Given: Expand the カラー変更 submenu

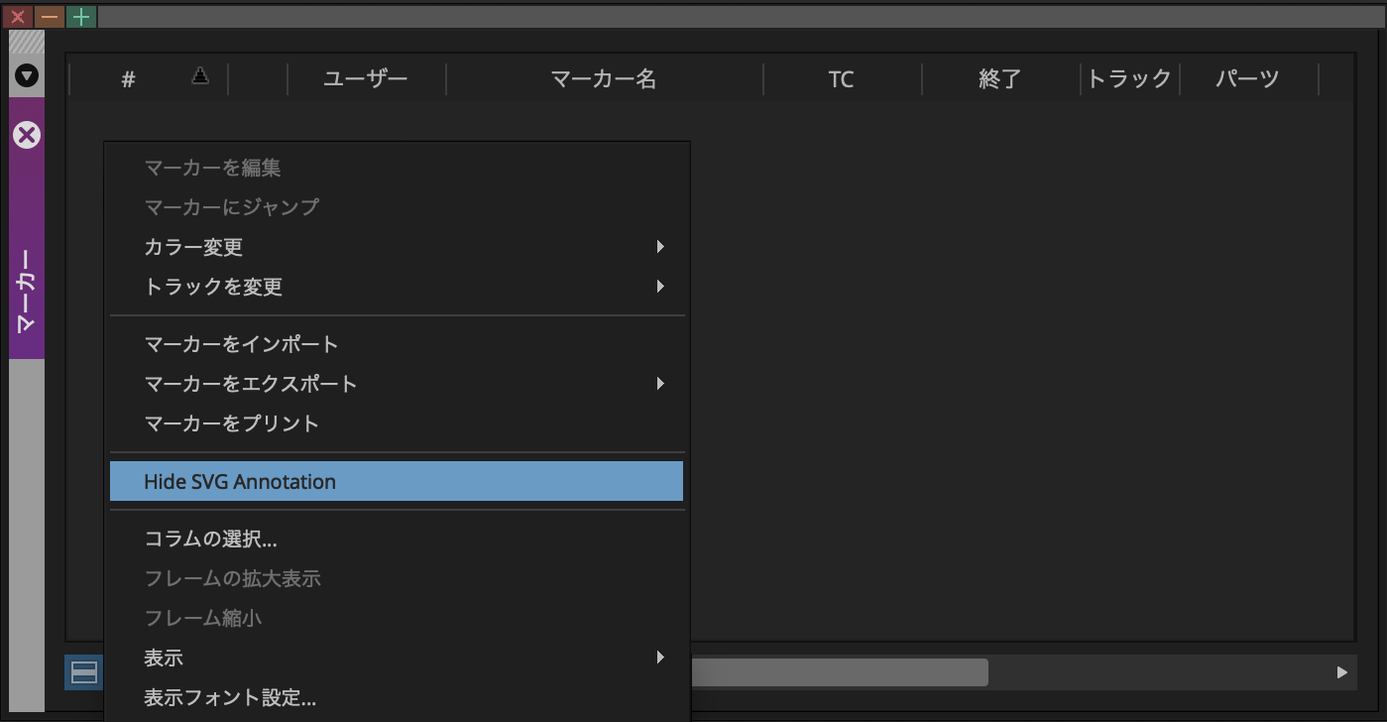Looking at the screenshot, I should pyautogui.click(x=397, y=247).
